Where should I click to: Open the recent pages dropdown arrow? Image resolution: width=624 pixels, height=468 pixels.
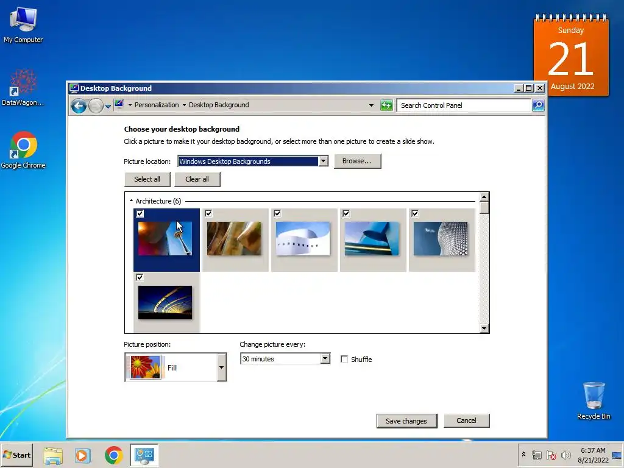[108, 106]
